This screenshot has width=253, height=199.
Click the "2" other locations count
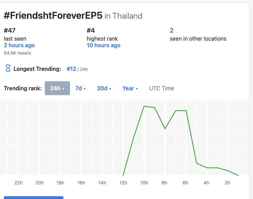click(x=172, y=31)
